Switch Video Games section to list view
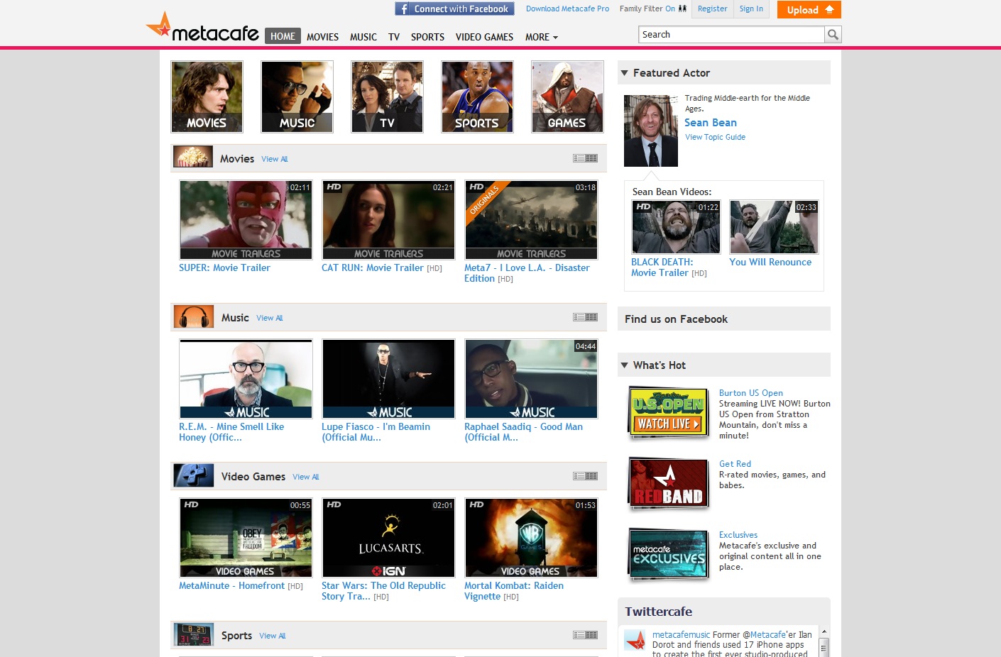 [579, 476]
